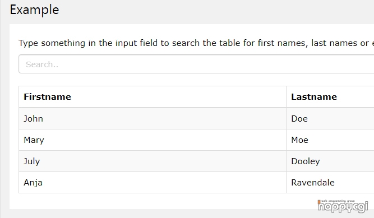Click the Ravendale last name cell
Viewport: 374px width, 218px height.
pos(330,183)
